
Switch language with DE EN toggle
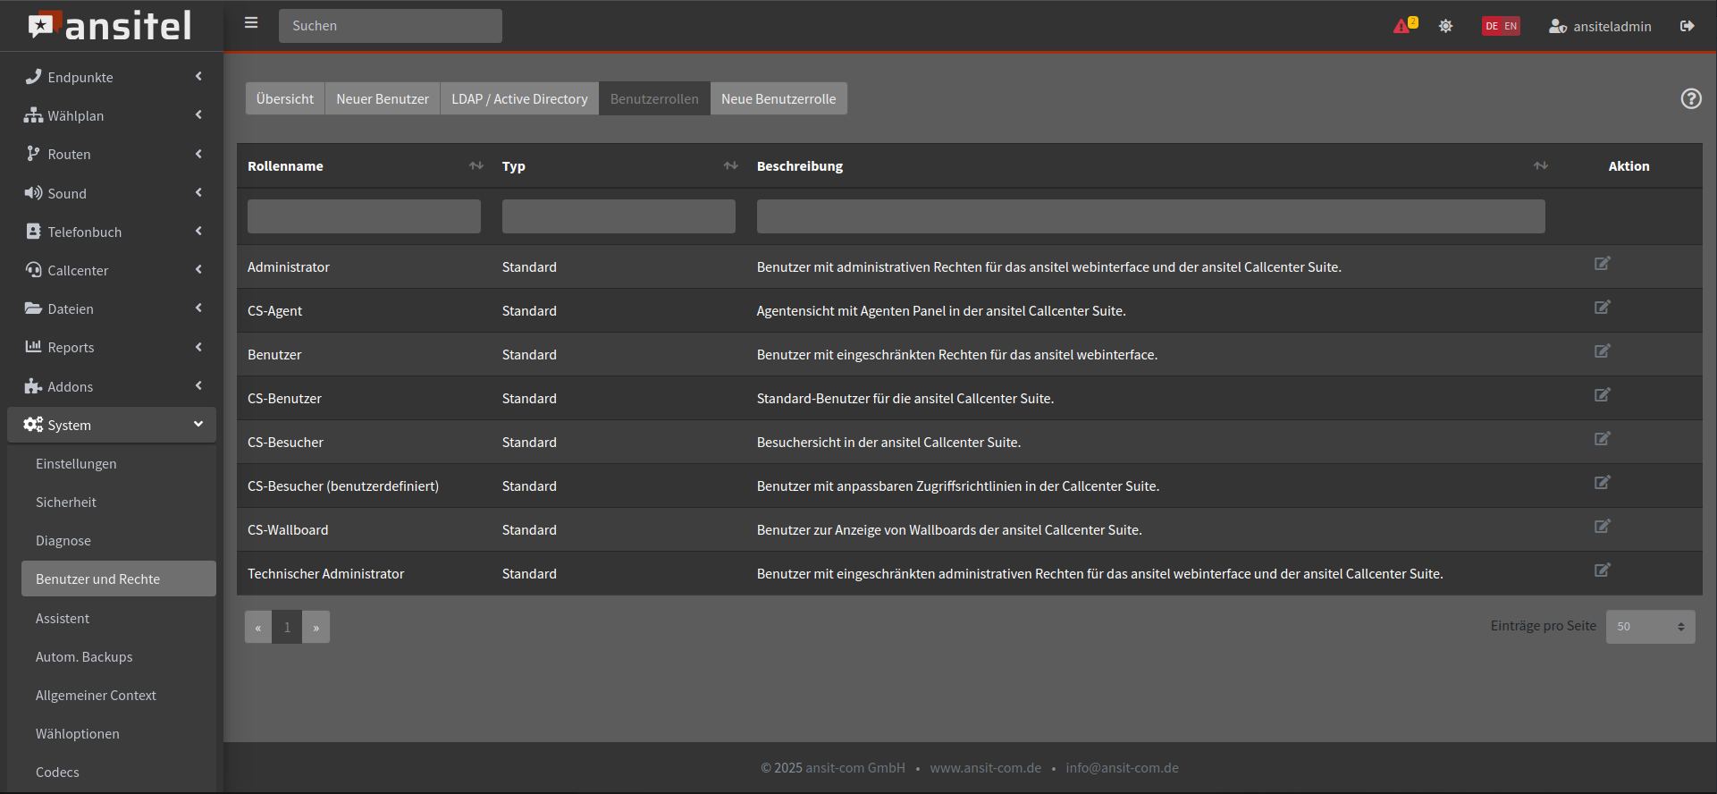pyautogui.click(x=1501, y=26)
